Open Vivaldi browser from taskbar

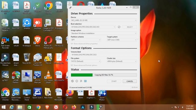(56, 107)
